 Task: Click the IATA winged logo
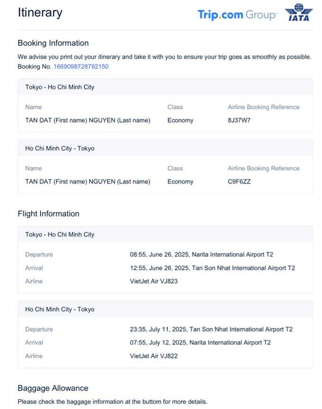[298, 13]
